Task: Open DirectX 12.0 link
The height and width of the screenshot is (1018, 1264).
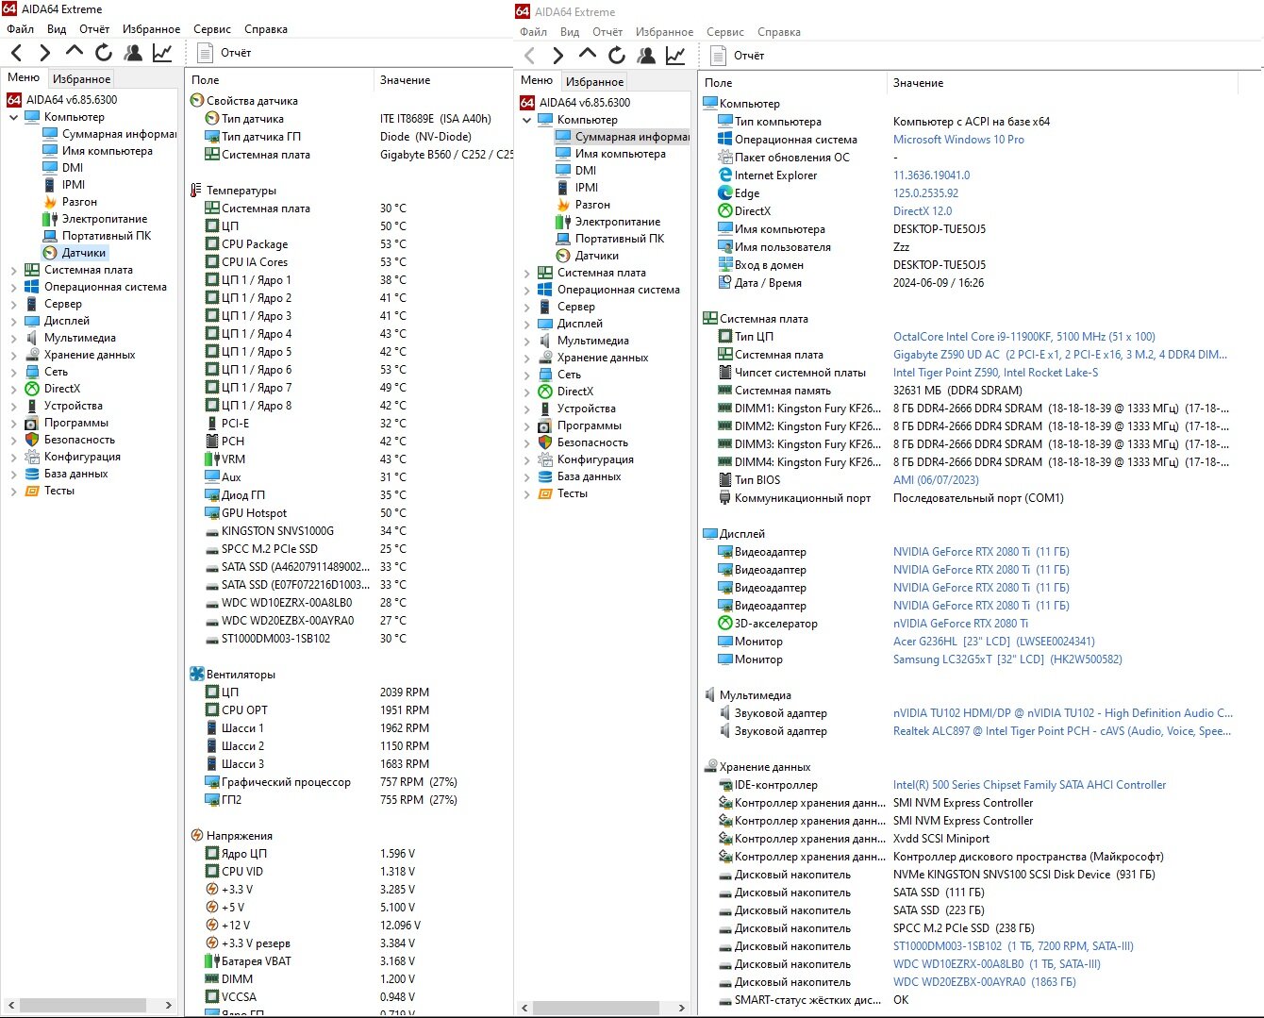Action: pos(923,211)
